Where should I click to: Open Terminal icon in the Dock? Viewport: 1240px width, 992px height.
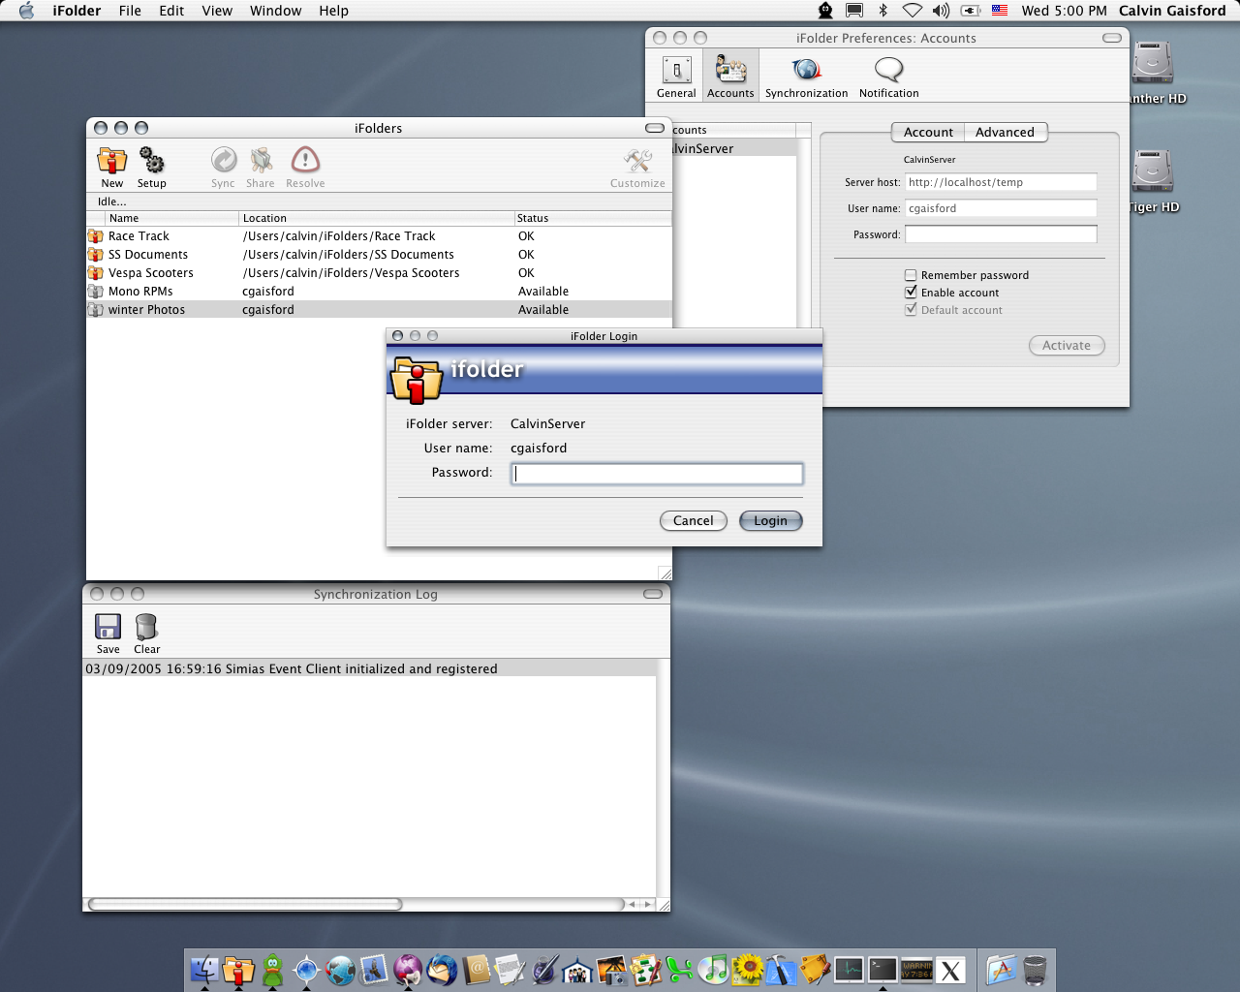click(x=883, y=970)
